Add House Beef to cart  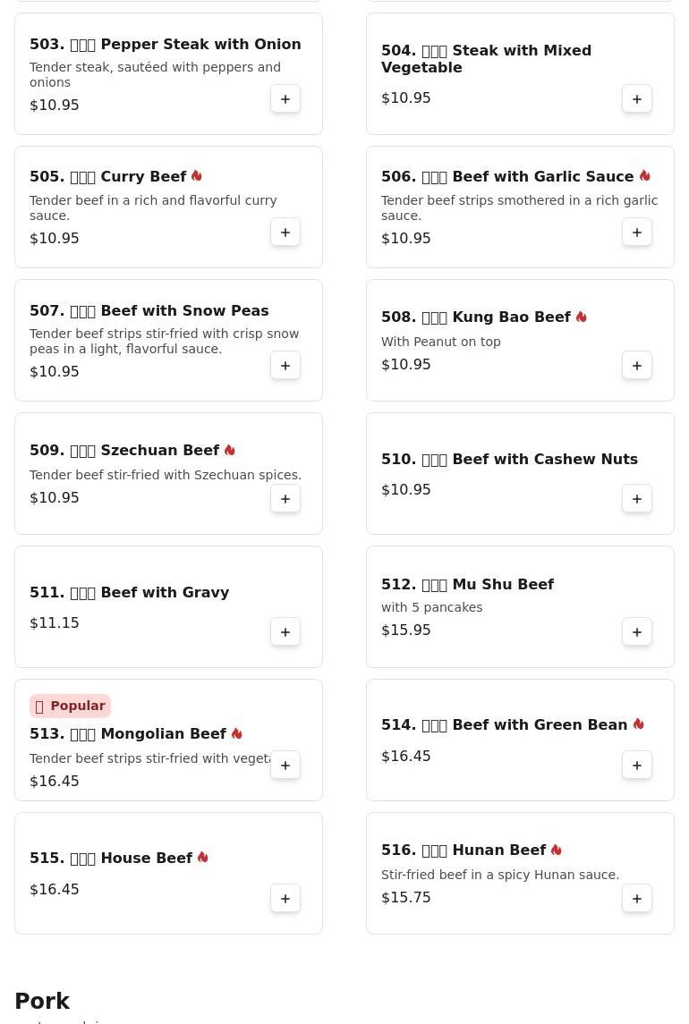pyautogui.click(x=285, y=899)
